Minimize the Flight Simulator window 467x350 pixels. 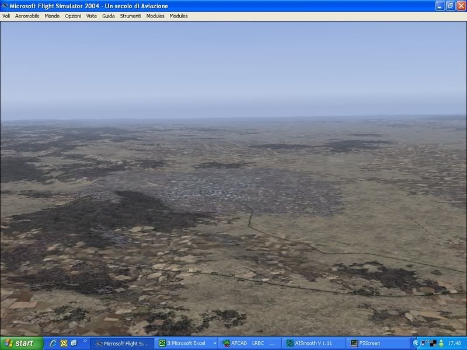[x=440, y=6]
